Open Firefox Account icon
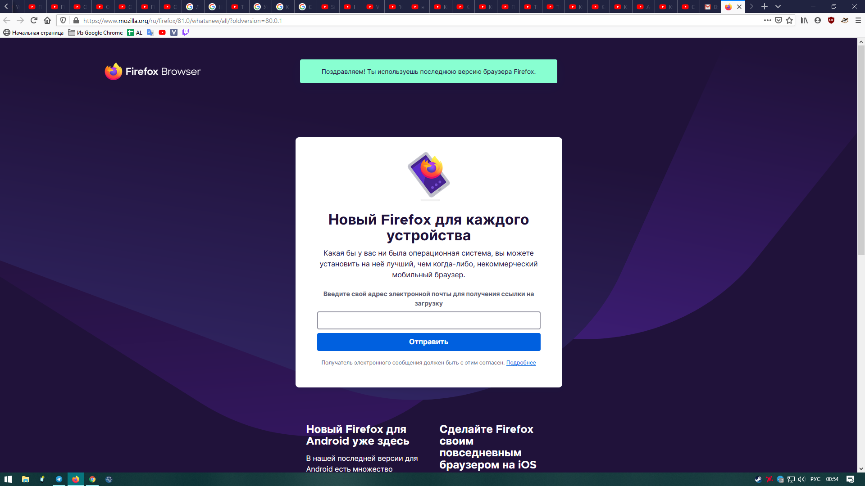This screenshot has width=865, height=486. pos(818,20)
